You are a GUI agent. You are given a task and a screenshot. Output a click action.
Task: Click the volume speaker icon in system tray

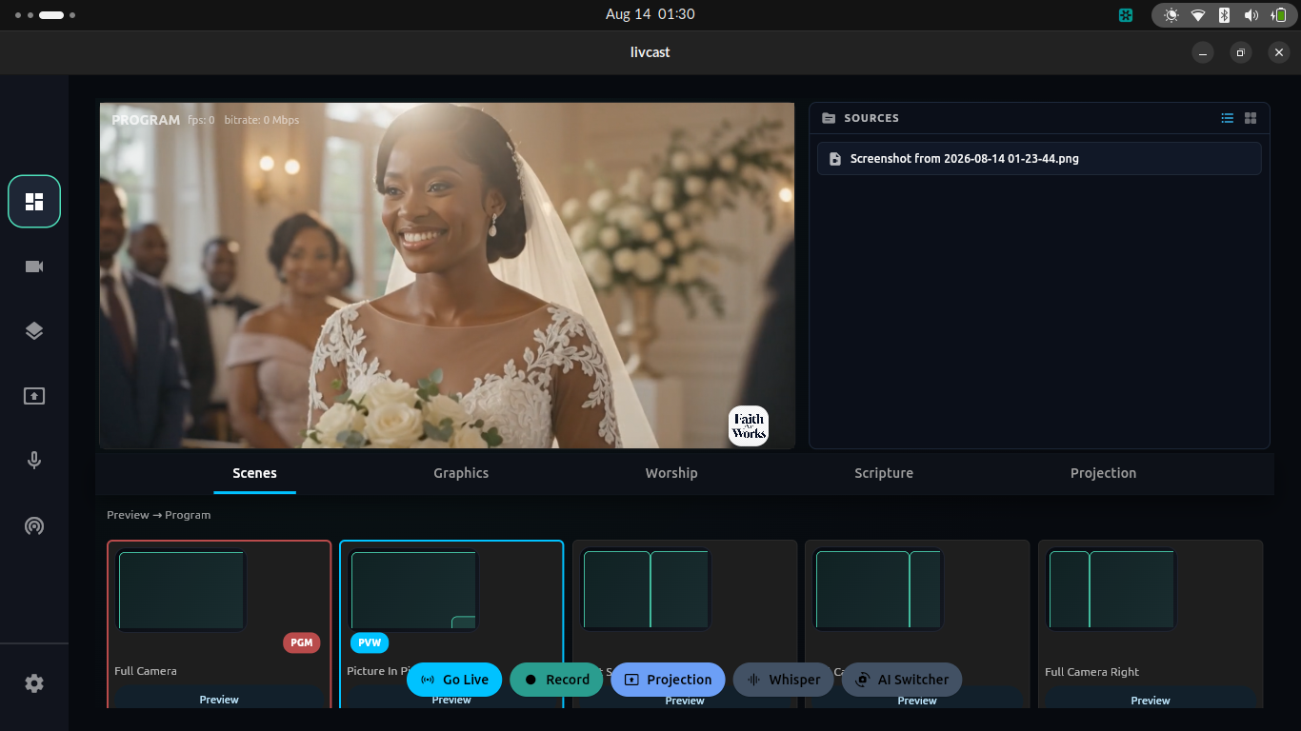tap(1251, 15)
